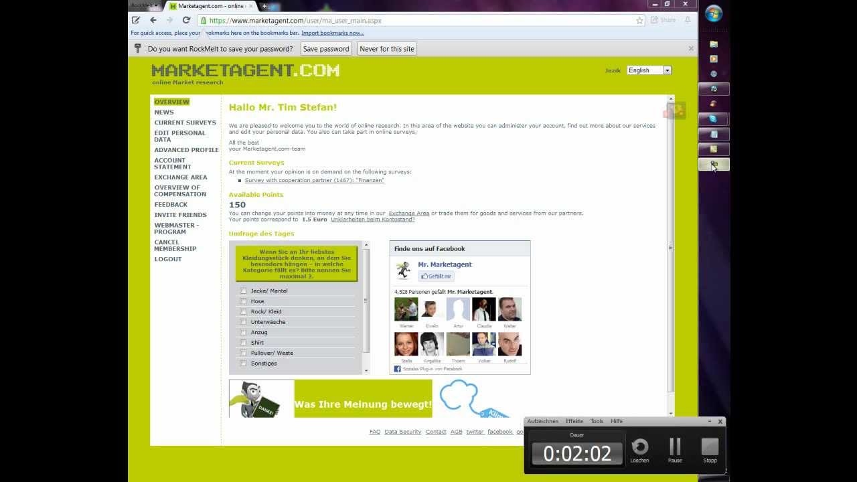Bookmark page with star icon
The height and width of the screenshot is (482, 857).
[x=639, y=20]
